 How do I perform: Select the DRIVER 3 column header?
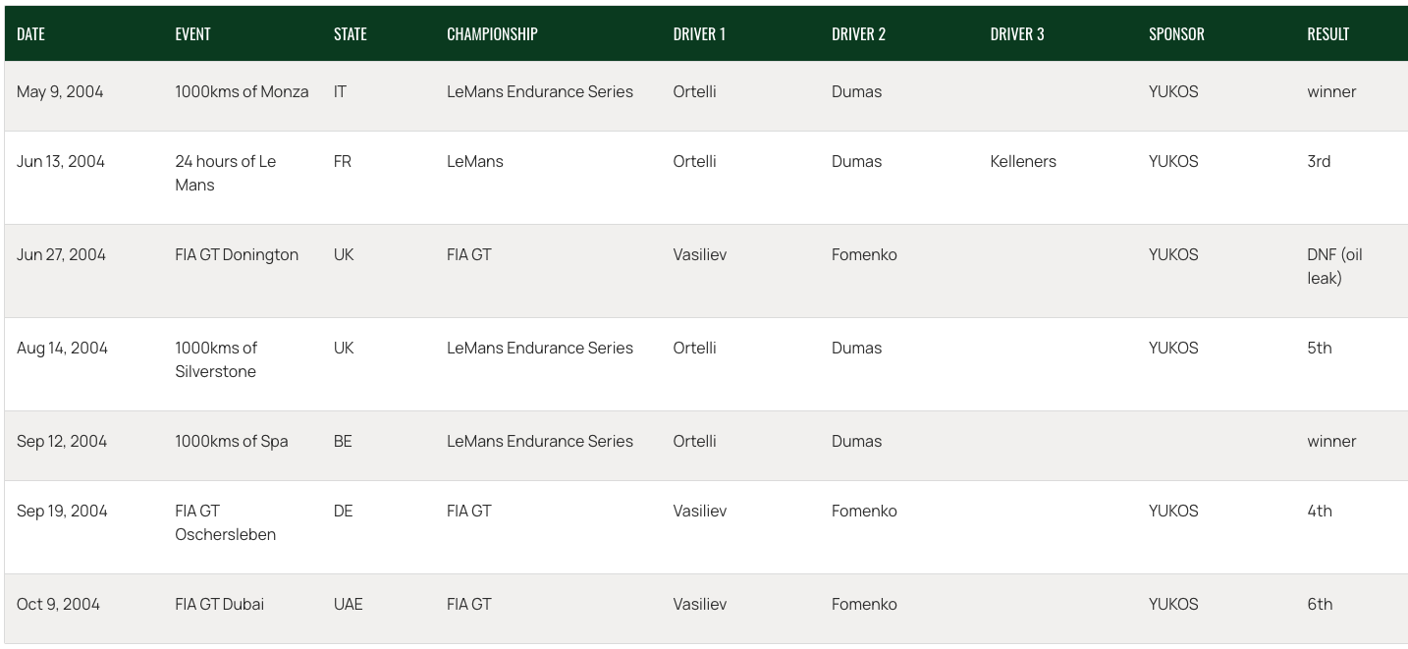[x=1017, y=33]
